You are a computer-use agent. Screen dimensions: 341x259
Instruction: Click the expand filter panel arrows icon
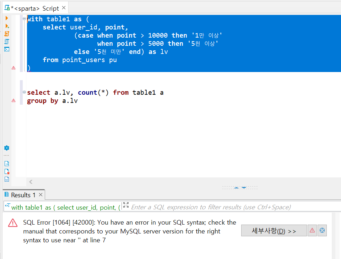[x=126, y=205]
